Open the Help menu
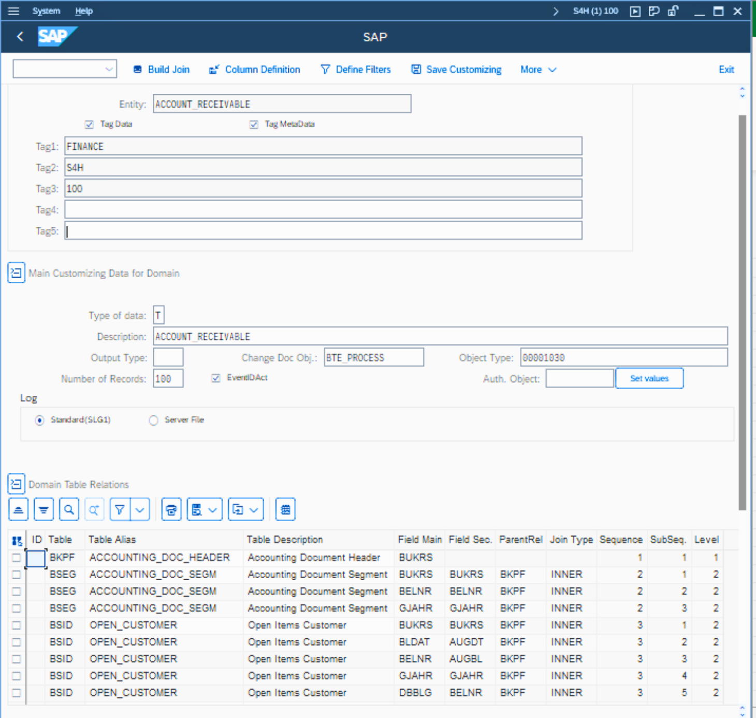 [x=84, y=11]
